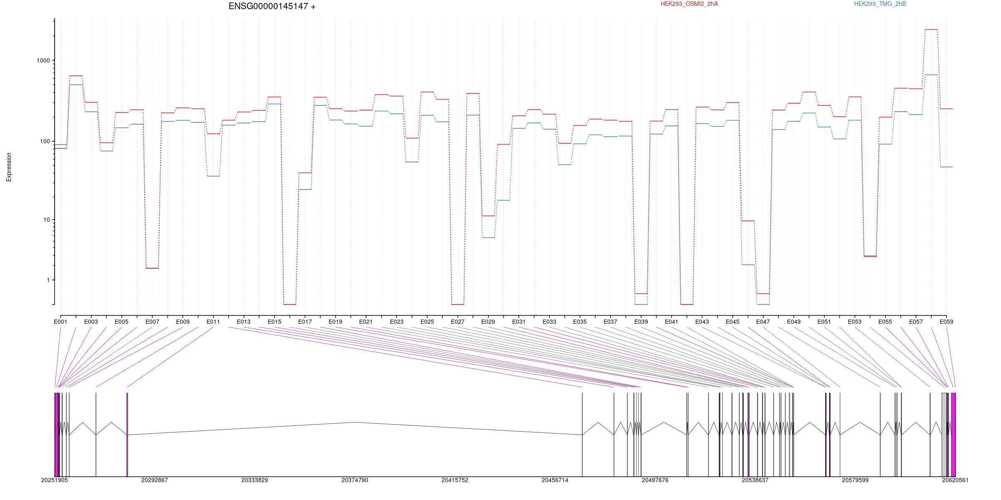Select the HEK293_OSMI2_2hA legend label
Image resolution: width=1001 pixels, height=500 pixels.
pos(689,4)
